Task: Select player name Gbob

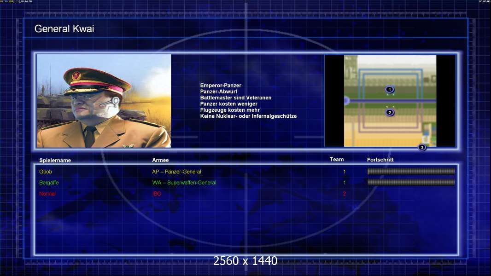Action: tap(46, 172)
